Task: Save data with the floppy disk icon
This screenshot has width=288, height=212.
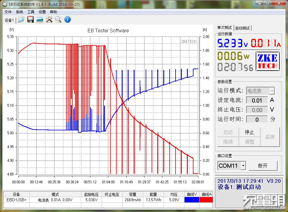Action: pyautogui.click(x=30, y=19)
